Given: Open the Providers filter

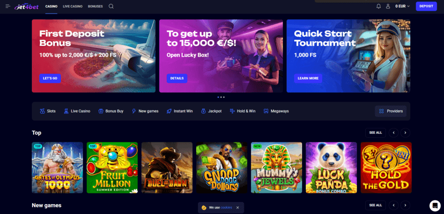Looking at the screenshot, I should [x=391, y=111].
